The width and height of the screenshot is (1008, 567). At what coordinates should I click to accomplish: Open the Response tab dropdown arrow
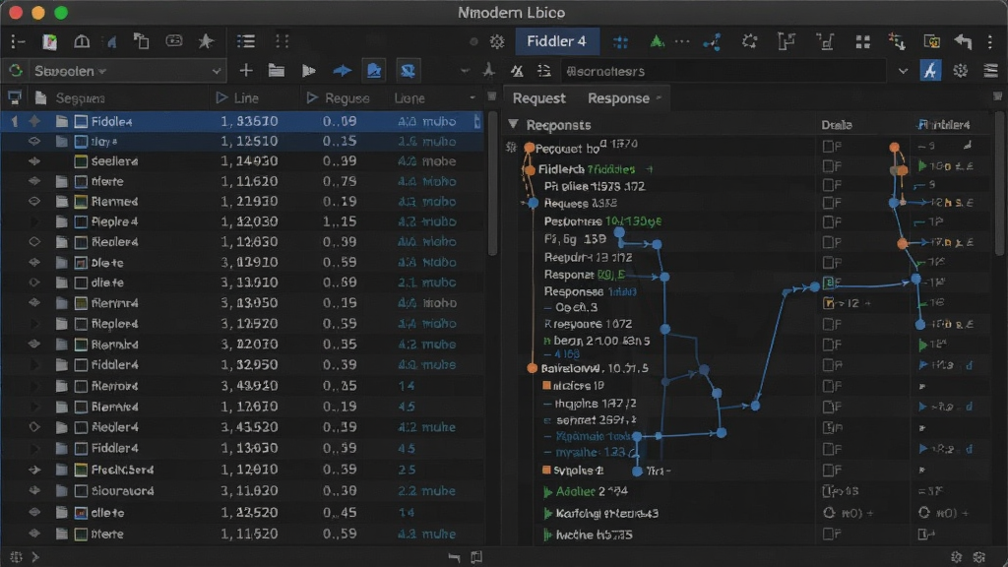click(659, 98)
